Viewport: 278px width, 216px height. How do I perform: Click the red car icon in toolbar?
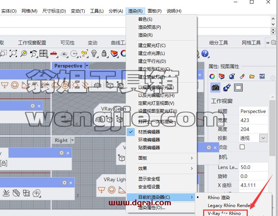(x=53, y=53)
